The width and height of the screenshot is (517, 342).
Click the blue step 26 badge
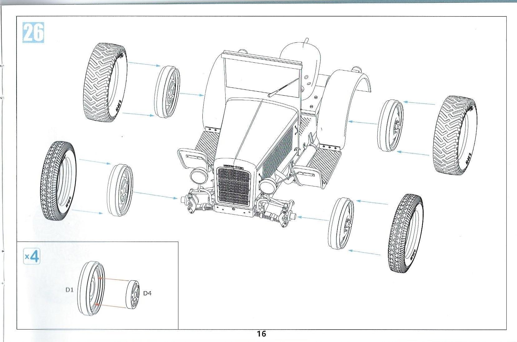(x=33, y=33)
